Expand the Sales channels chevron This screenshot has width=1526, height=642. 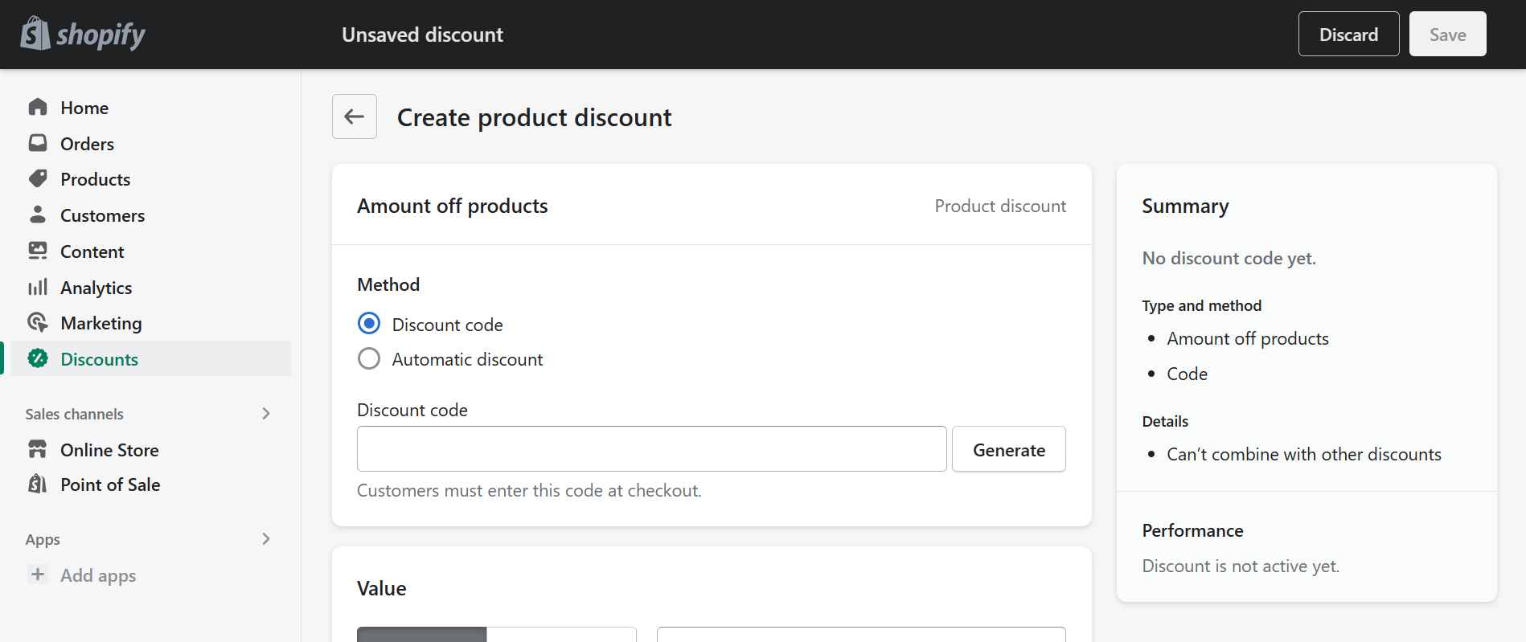266,414
